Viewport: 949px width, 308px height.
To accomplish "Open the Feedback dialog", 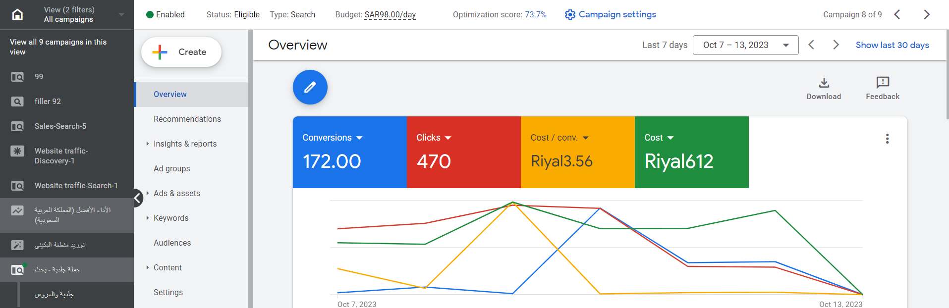I will click(882, 88).
